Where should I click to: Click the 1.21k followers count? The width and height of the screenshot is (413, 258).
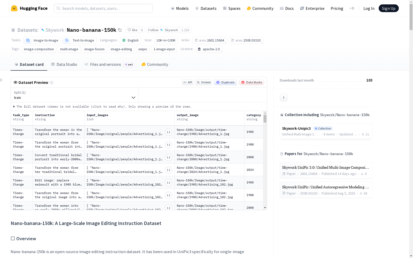point(185,30)
